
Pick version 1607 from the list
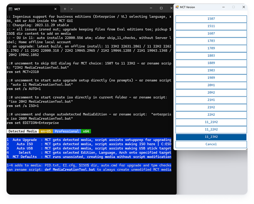[211, 34]
